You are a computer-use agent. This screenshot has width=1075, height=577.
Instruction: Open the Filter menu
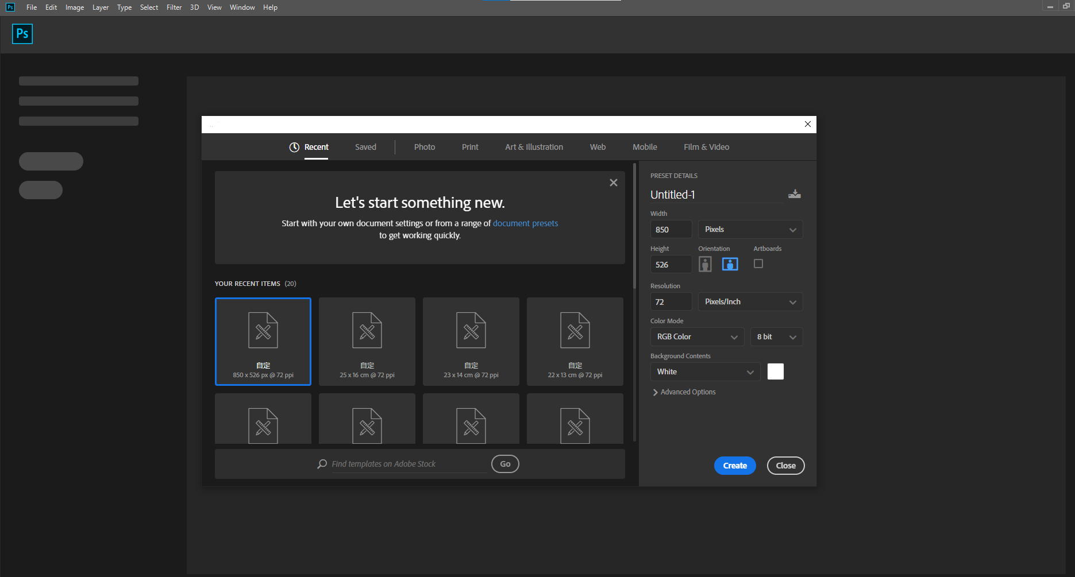174,7
